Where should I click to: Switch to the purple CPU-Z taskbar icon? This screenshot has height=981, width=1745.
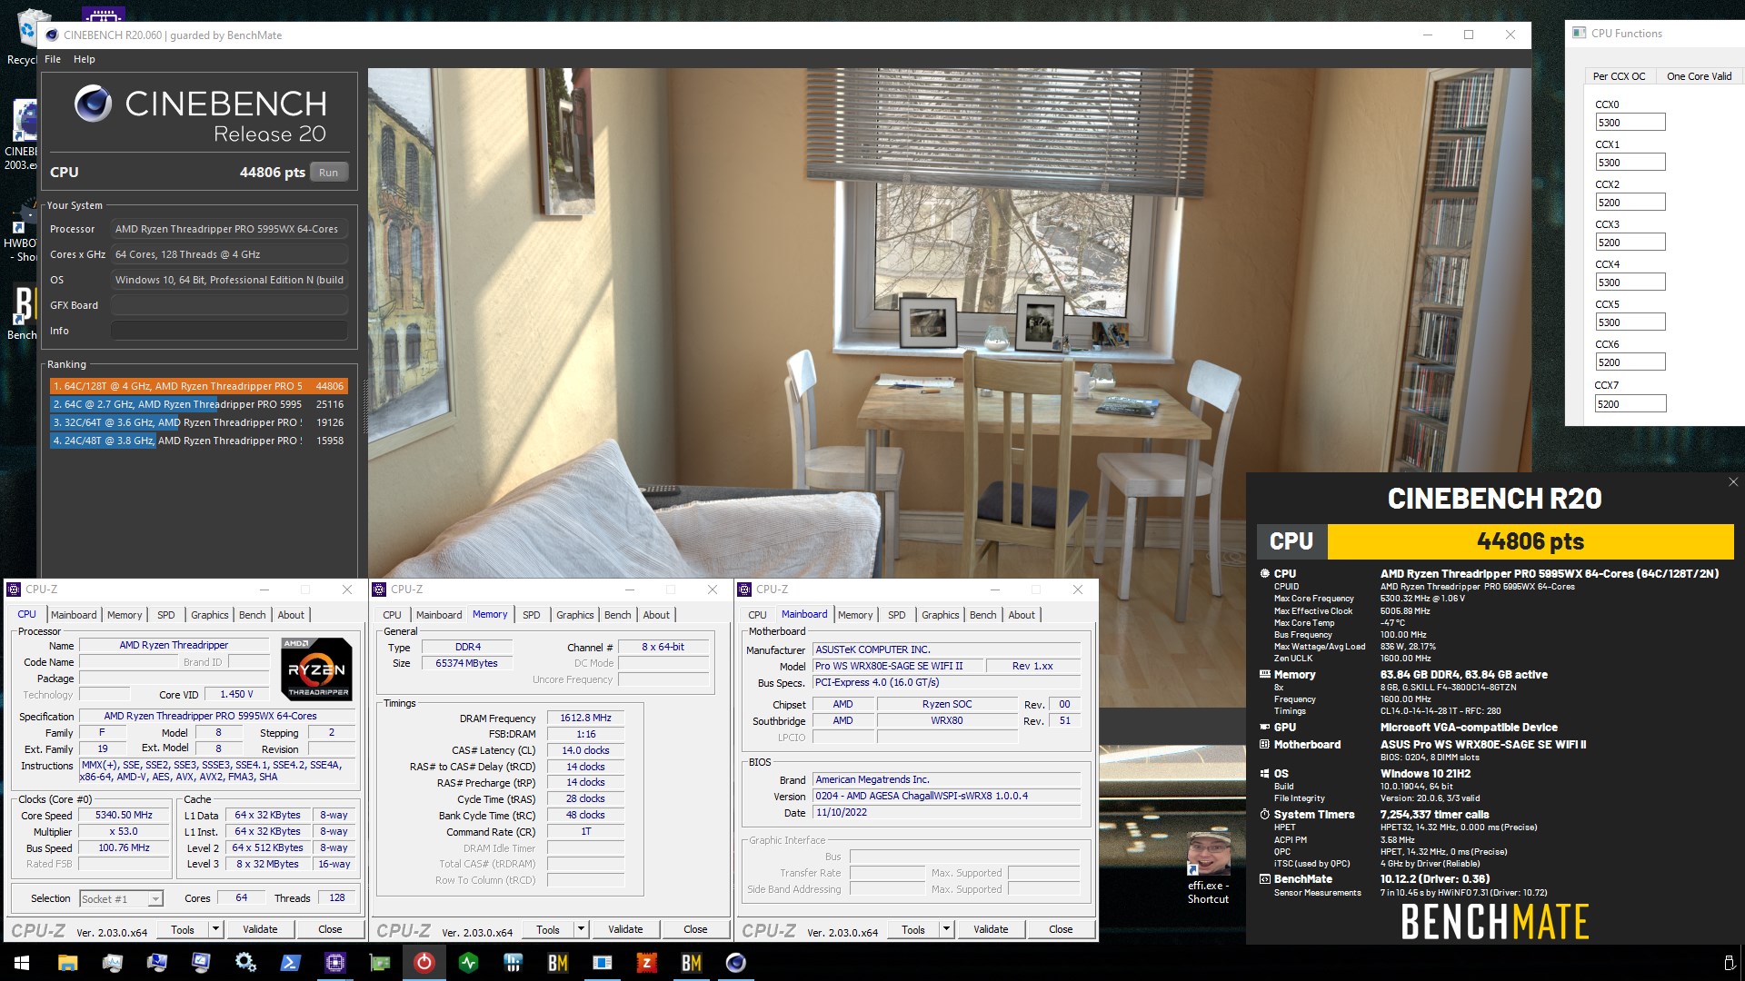tap(335, 962)
